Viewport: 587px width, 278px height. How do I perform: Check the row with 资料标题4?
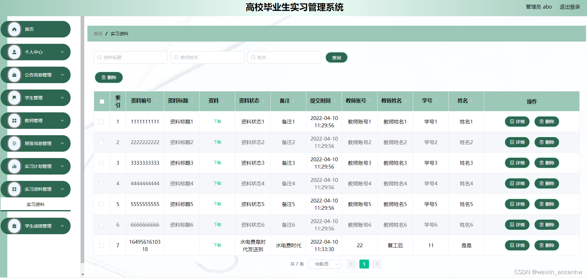point(101,184)
